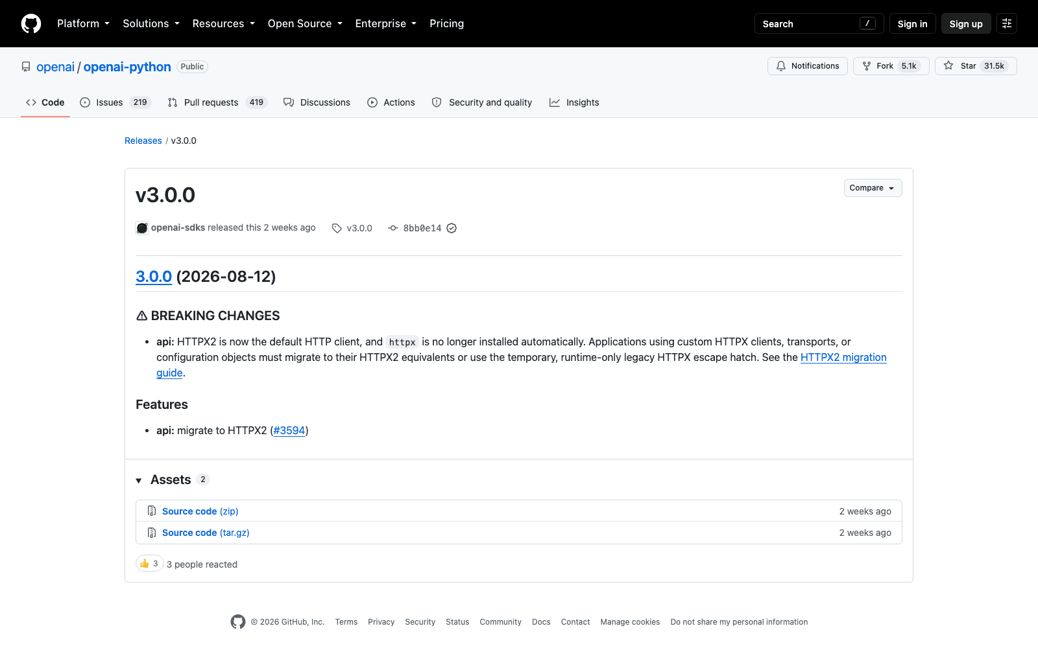
Task: Open the Terms footer link
Action: pos(346,622)
